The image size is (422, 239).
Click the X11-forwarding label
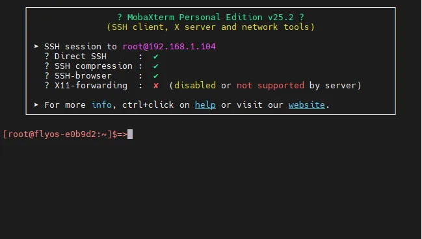(91, 86)
